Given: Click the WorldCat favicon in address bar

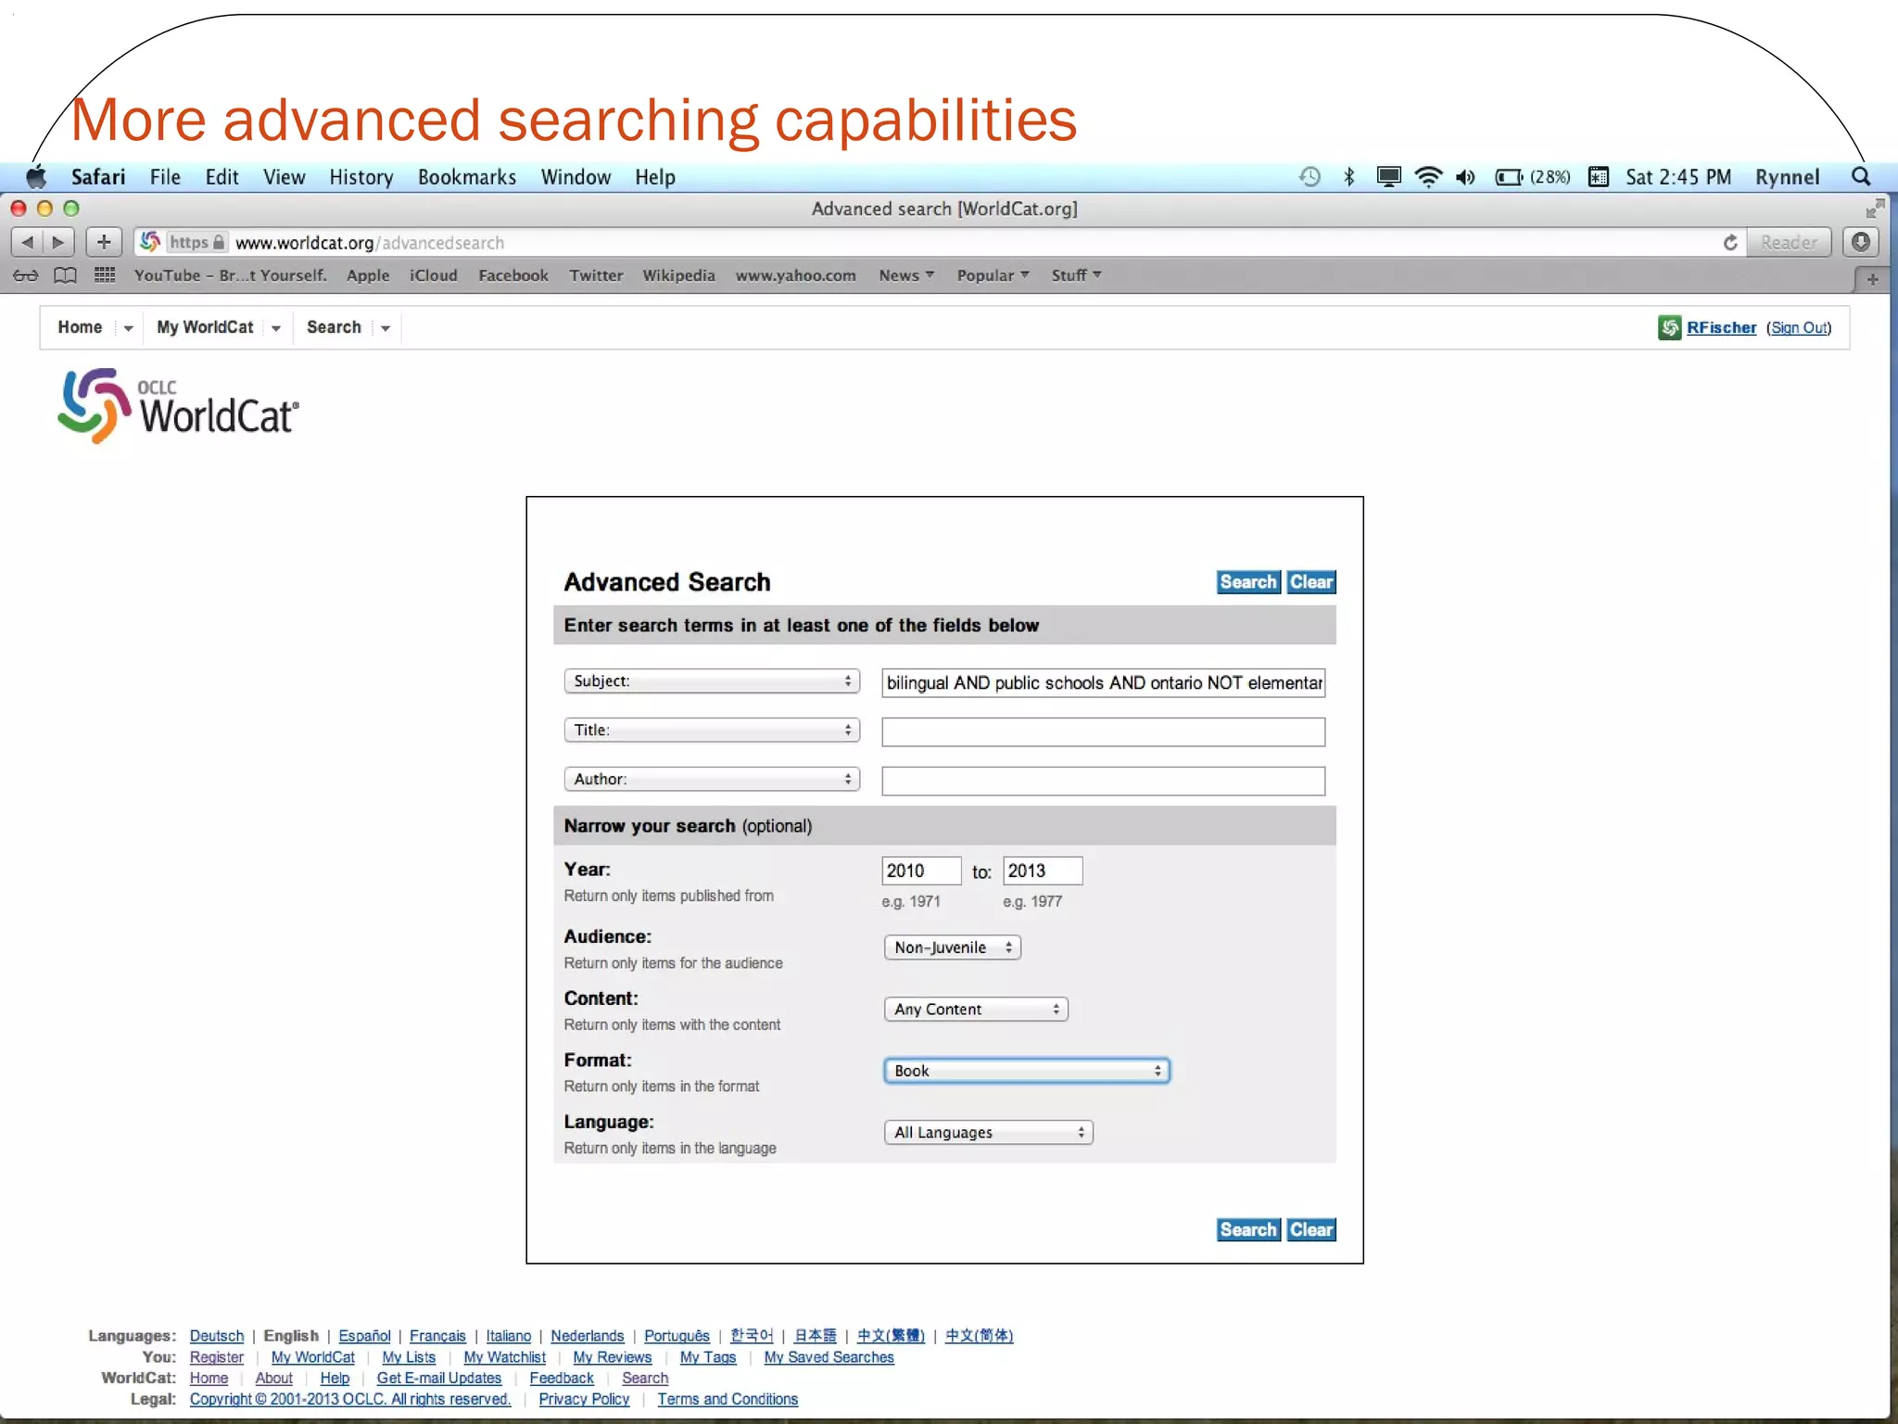Looking at the screenshot, I should [149, 242].
